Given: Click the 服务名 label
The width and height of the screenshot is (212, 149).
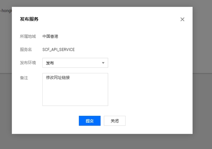Looking at the screenshot, I should coord(26,49).
